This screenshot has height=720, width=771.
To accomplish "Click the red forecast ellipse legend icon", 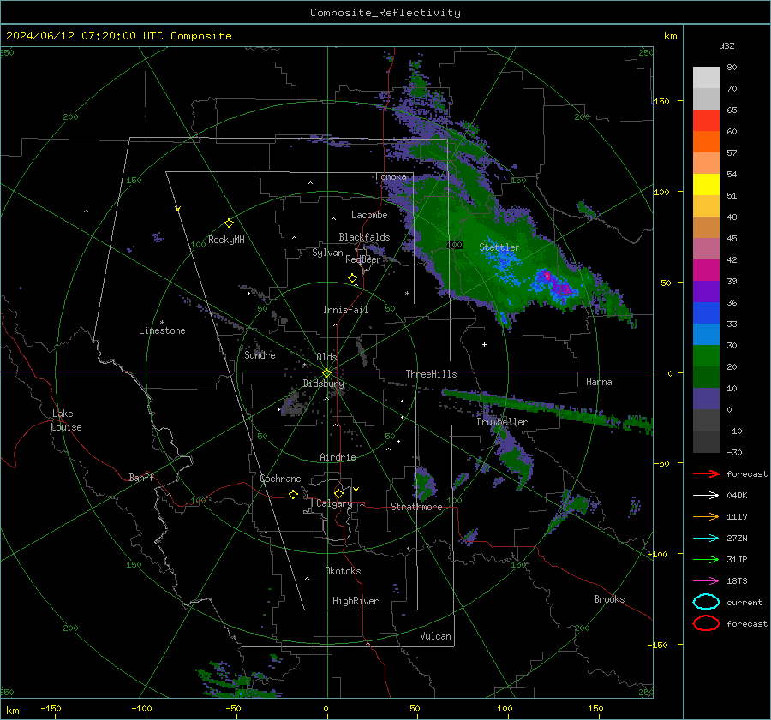I will 706,623.
